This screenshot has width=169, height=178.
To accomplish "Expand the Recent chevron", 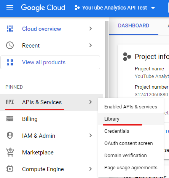I will click(x=91, y=45).
